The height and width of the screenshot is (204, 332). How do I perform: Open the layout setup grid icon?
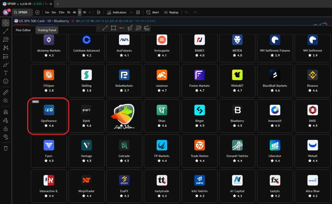point(138,12)
